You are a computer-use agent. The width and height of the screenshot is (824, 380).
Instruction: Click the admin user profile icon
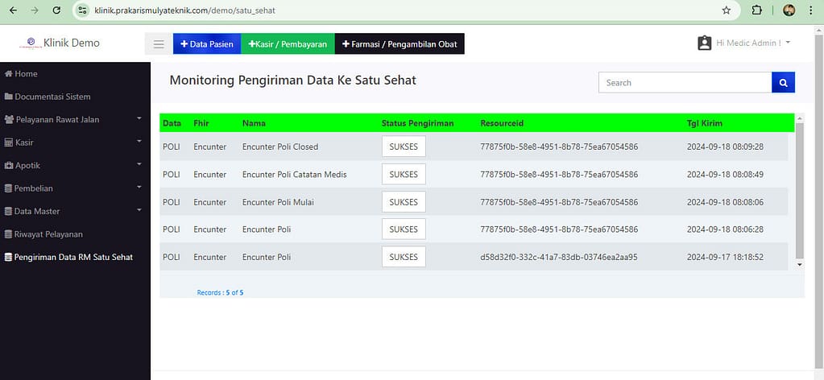705,43
